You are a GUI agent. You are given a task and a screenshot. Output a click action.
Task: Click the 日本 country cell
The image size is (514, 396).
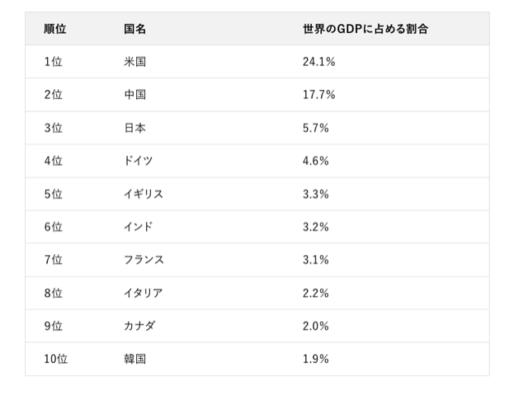click(x=134, y=128)
